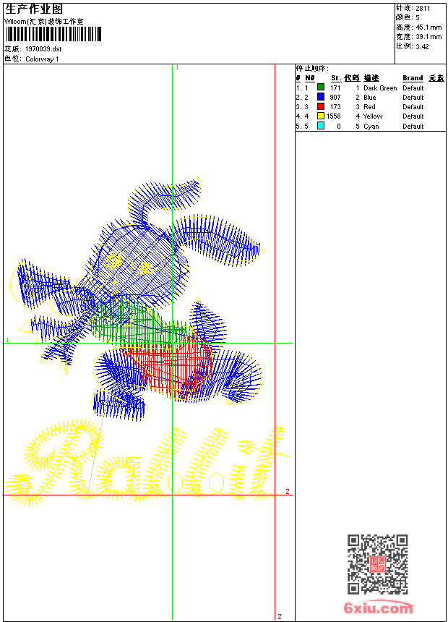Screen dimensions: 448x622
Task: Click the Red thread color swatch
Action: pyautogui.click(x=321, y=106)
